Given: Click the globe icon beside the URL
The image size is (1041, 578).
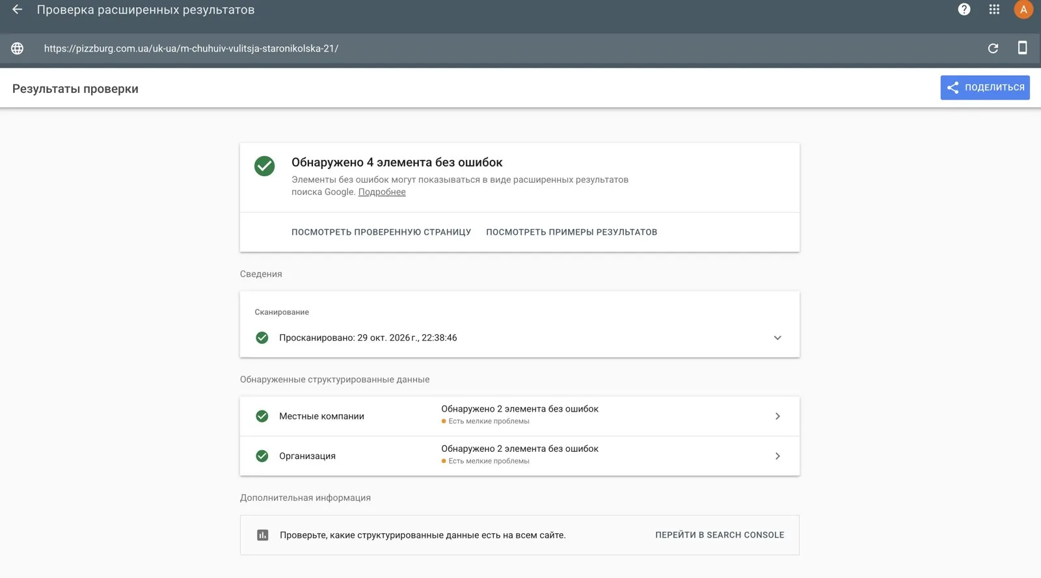Looking at the screenshot, I should pyautogui.click(x=18, y=48).
